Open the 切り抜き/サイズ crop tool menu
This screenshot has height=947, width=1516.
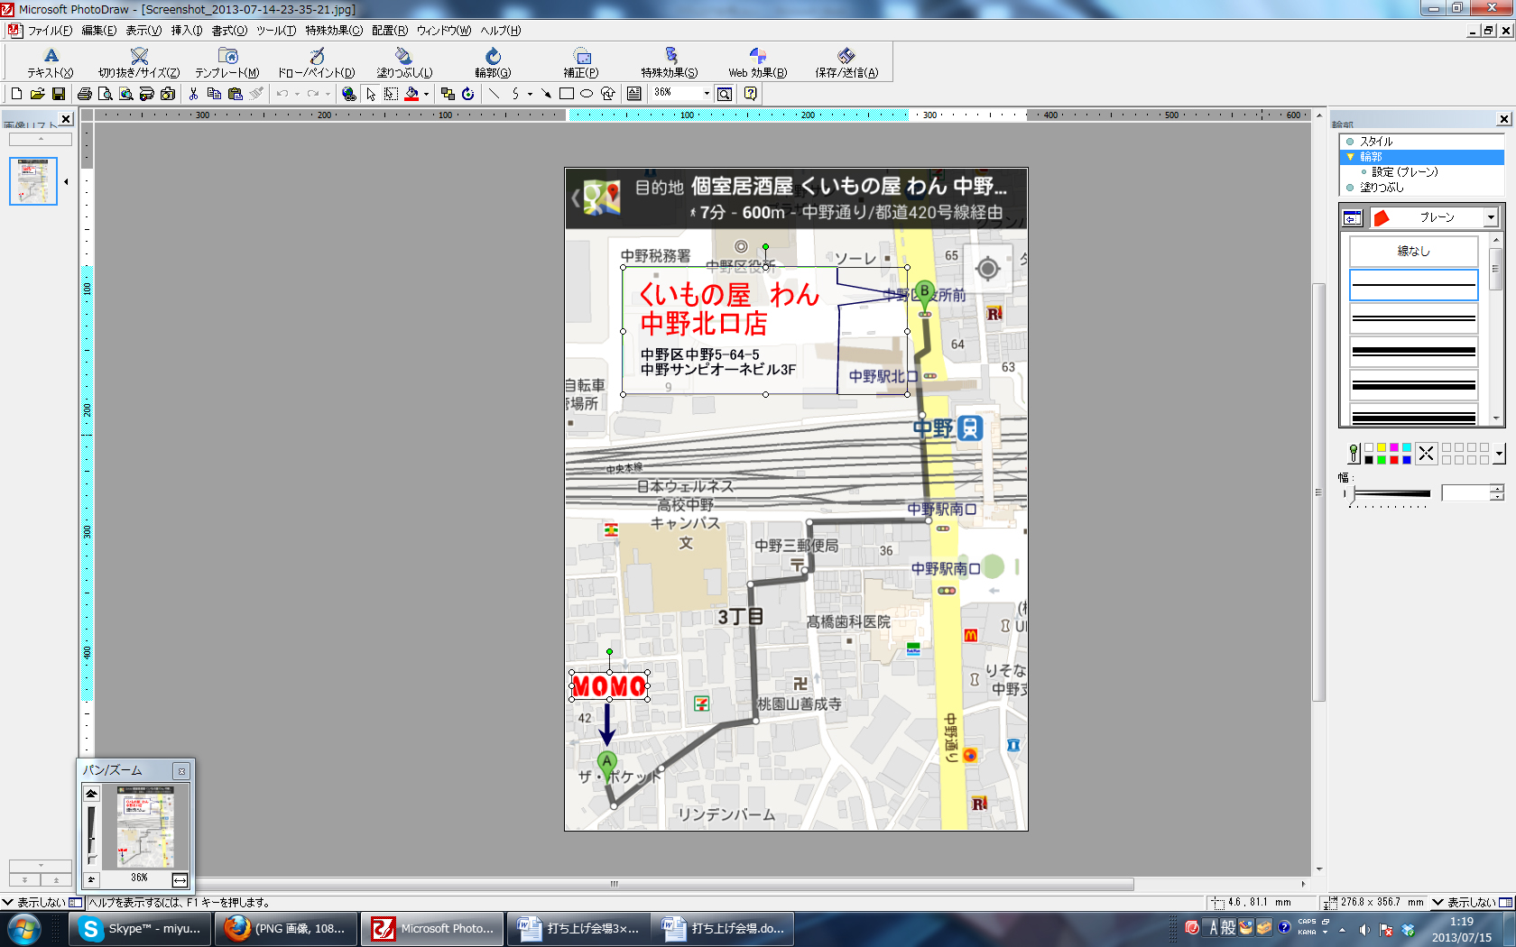click(139, 63)
